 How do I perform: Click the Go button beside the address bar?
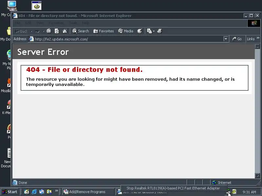(x=237, y=39)
